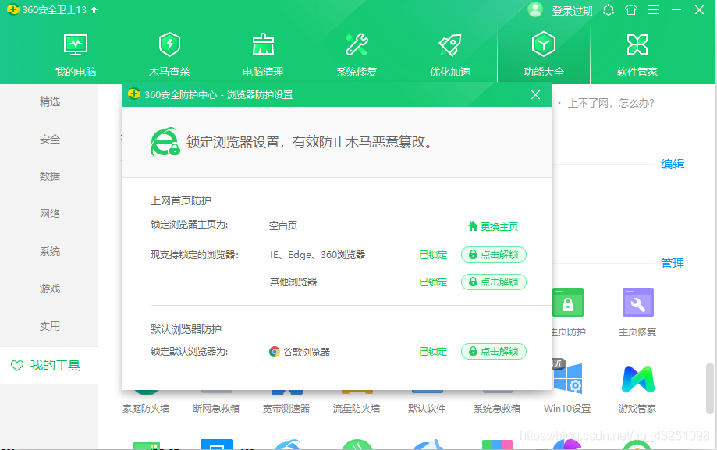Open 电脑清理 broom icon
Screen dimensions: 717x450
(x=263, y=44)
